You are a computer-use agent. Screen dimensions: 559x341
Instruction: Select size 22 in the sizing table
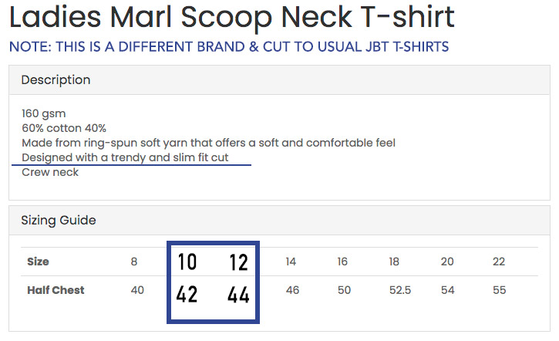click(x=499, y=262)
